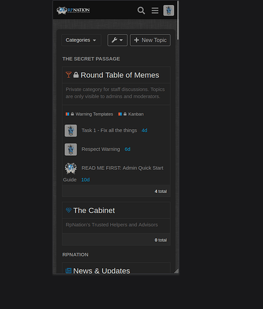This screenshot has width=263, height=309.
Task: Click the newspaper icon beside News & Updates
Action: tap(69, 271)
